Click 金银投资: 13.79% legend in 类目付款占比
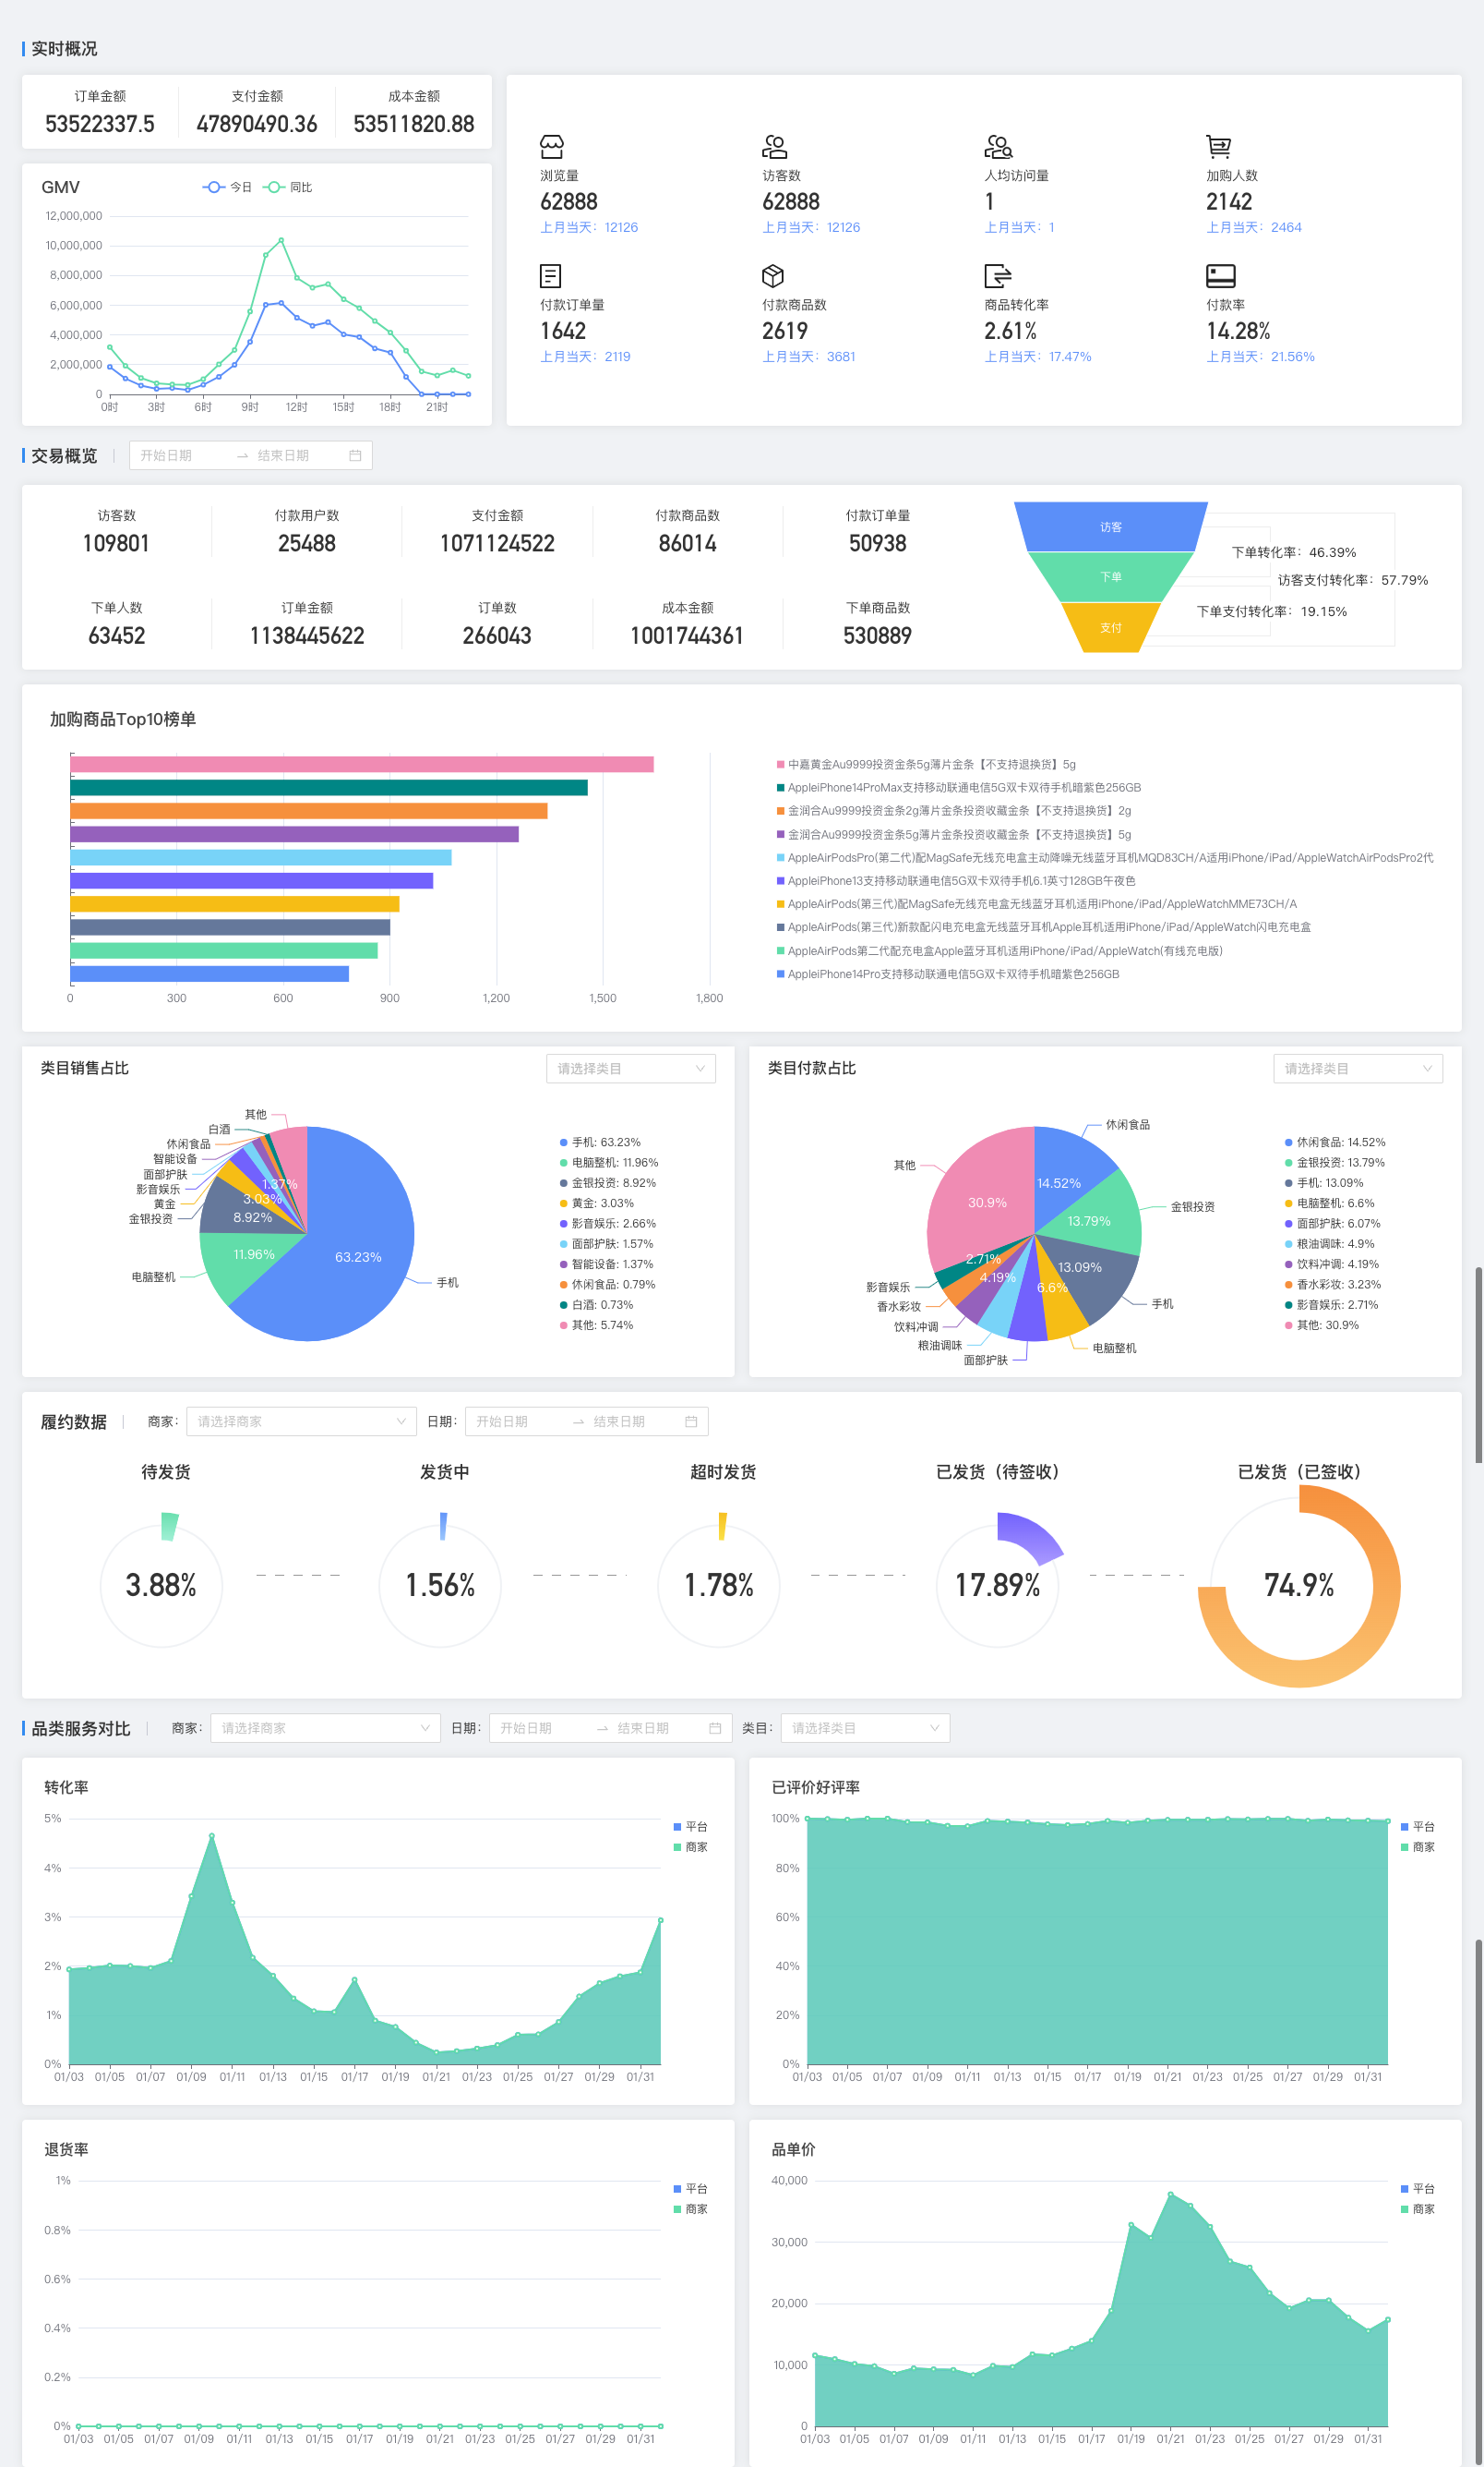This screenshot has height=2467, width=1484. [1335, 1163]
